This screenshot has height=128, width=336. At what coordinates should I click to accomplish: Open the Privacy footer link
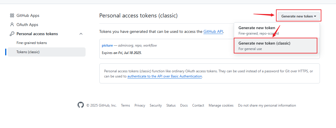click(140, 105)
